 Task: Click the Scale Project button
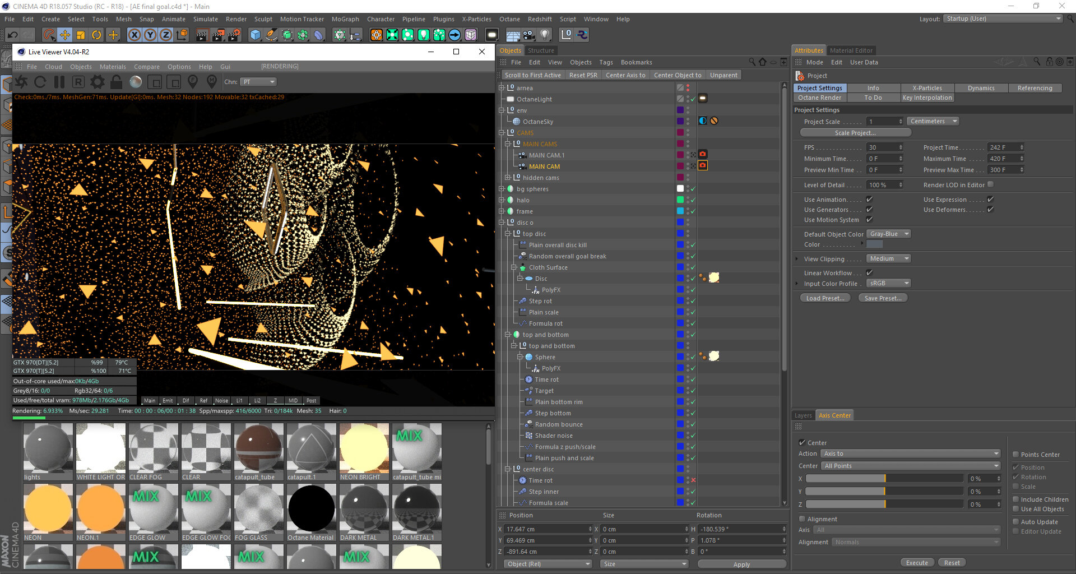coord(855,132)
